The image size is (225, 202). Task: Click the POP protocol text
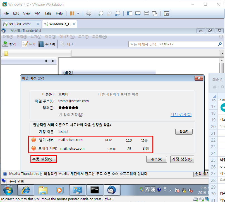point(108,140)
